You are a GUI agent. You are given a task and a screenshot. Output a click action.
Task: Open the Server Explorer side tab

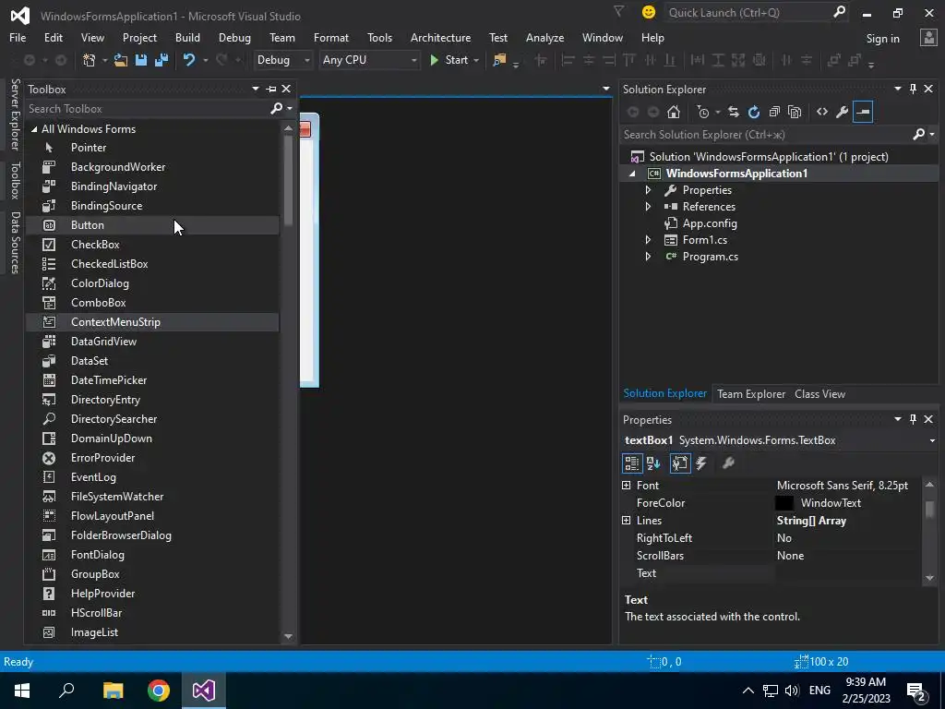tap(16, 114)
